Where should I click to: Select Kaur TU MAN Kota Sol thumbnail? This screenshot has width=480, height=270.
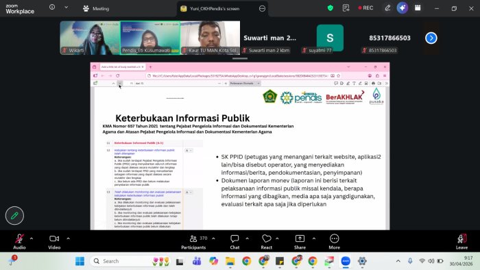211,38
